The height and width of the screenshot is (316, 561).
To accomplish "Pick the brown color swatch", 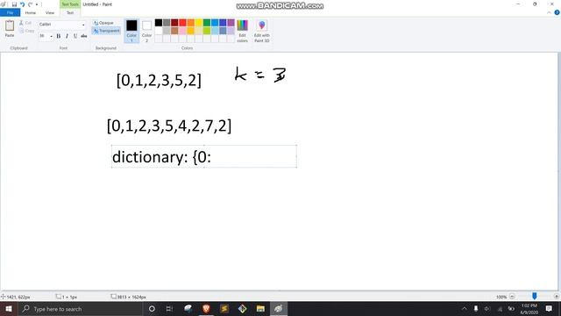I will pos(174,31).
